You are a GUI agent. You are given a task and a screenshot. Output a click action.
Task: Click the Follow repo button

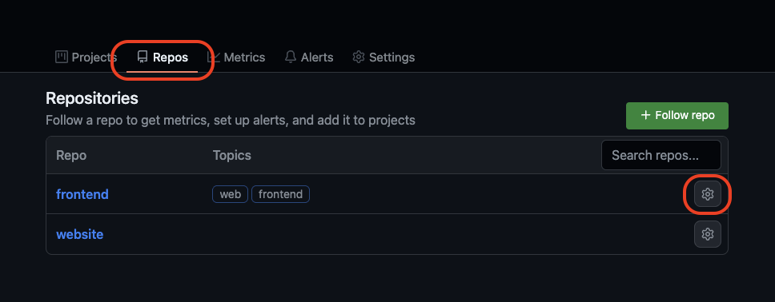[677, 116]
